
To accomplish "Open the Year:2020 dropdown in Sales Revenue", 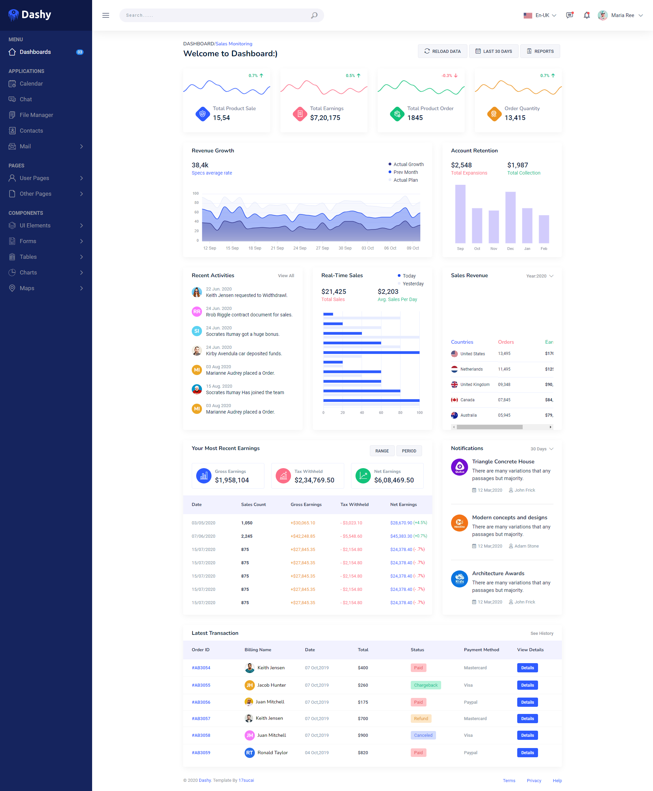I will [x=540, y=276].
